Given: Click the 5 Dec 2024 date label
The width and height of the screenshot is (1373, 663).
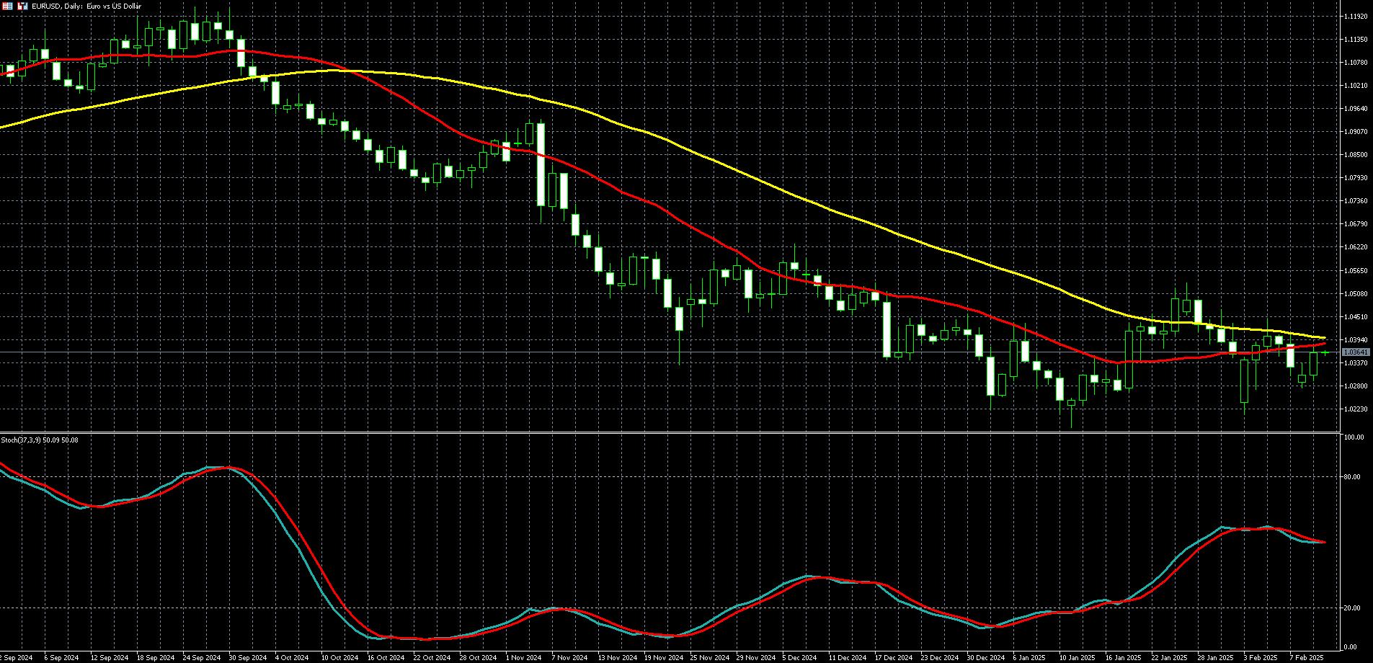Looking at the screenshot, I should (x=799, y=658).
